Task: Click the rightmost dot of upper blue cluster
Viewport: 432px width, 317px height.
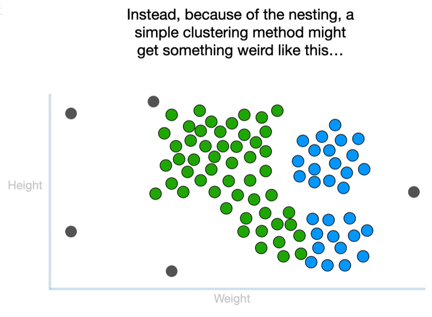Action: [364, 169]
